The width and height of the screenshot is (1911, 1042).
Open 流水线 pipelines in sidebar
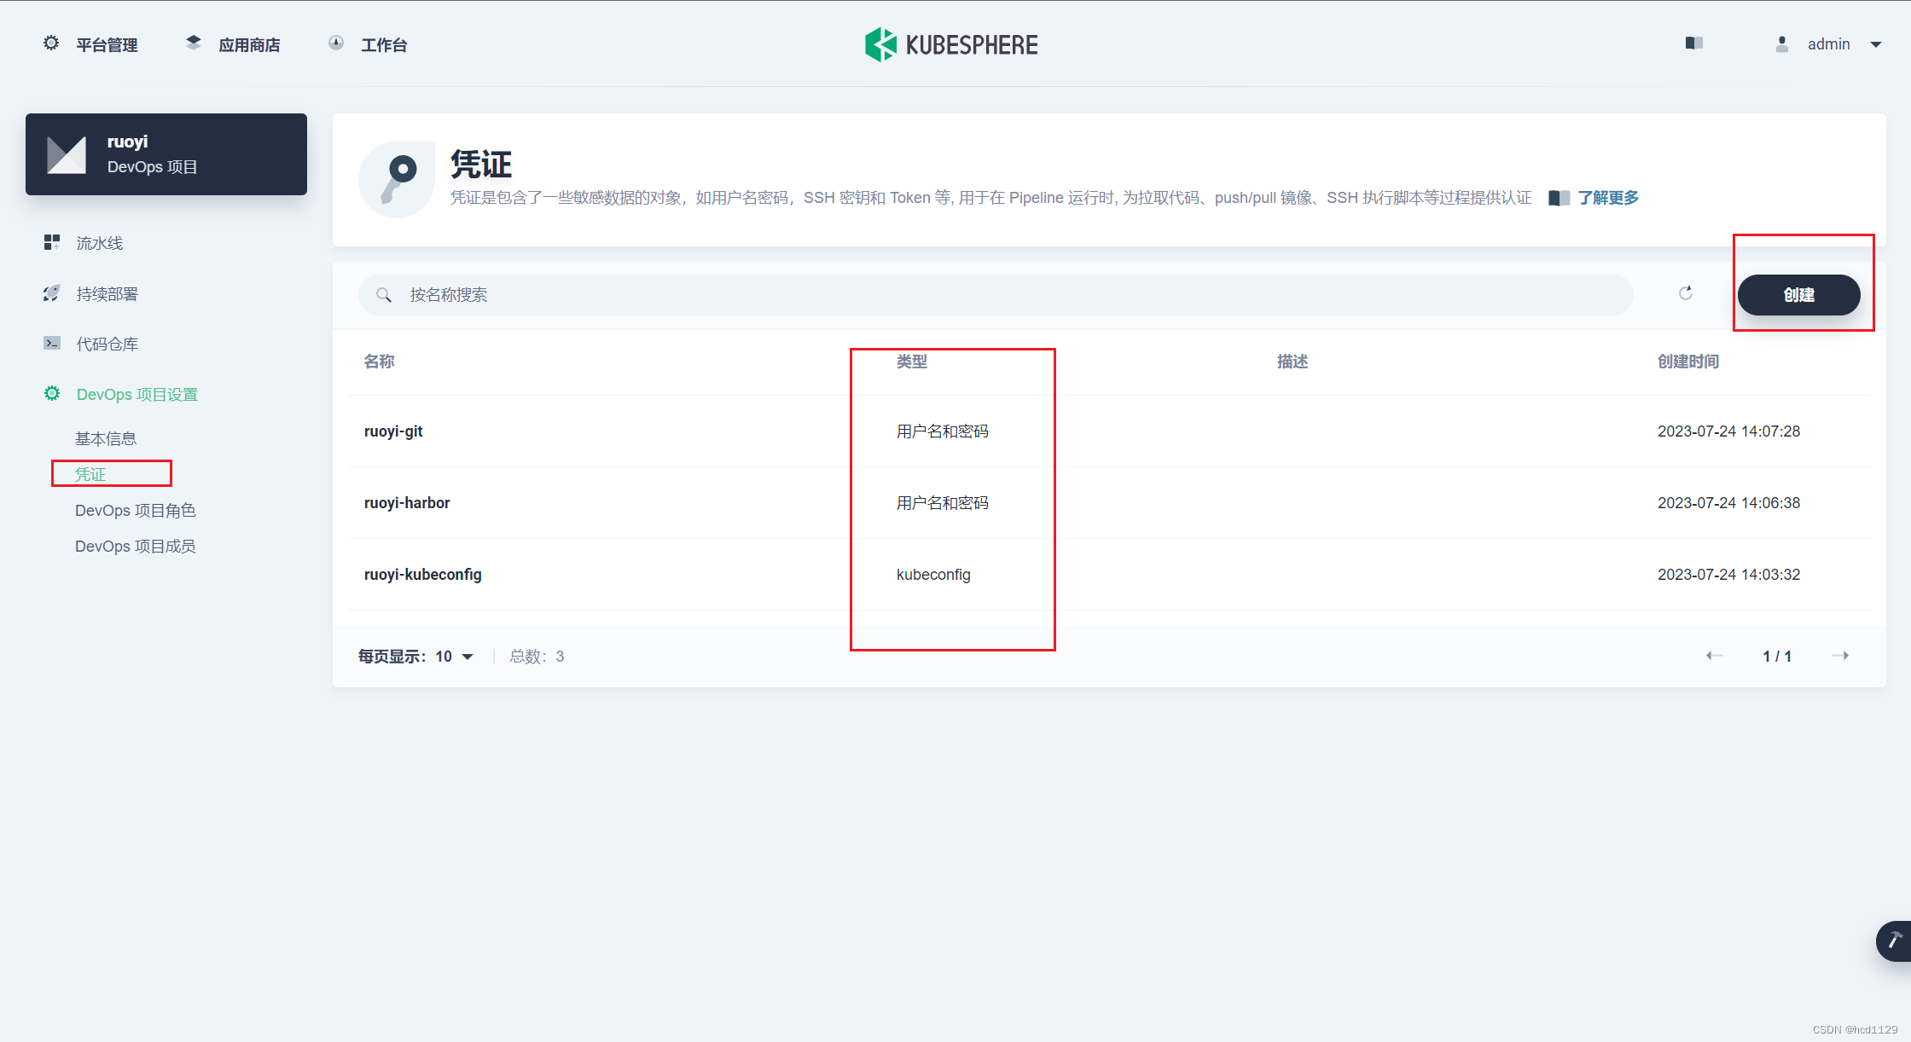(99, 243)
